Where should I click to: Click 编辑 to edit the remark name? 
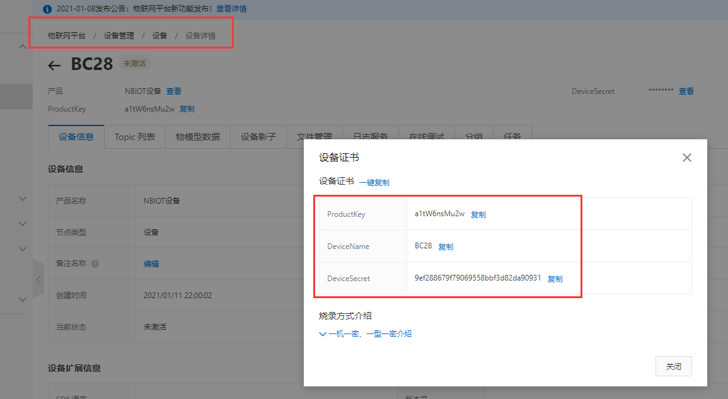click(151, 263)
